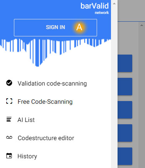
Task: Click the drawer scrollbar up arrow
Action: 114,3
